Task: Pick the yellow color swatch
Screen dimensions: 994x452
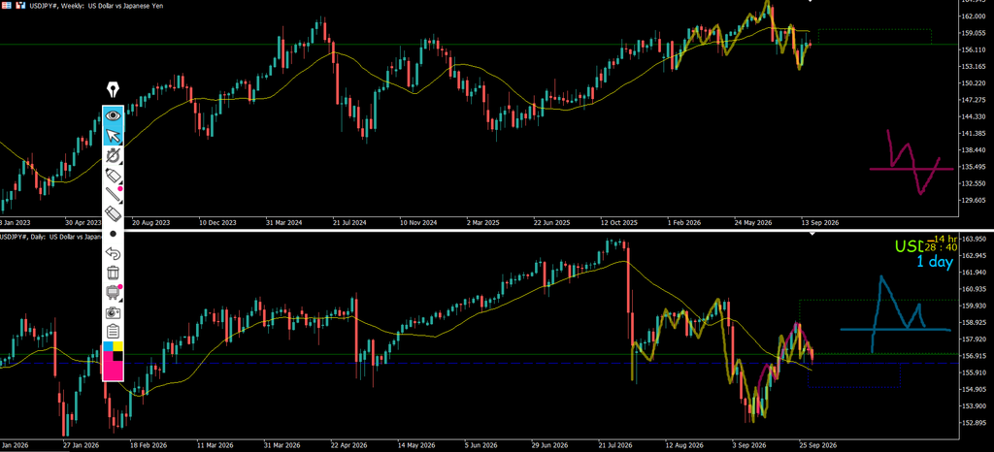Action: [117, 345]
